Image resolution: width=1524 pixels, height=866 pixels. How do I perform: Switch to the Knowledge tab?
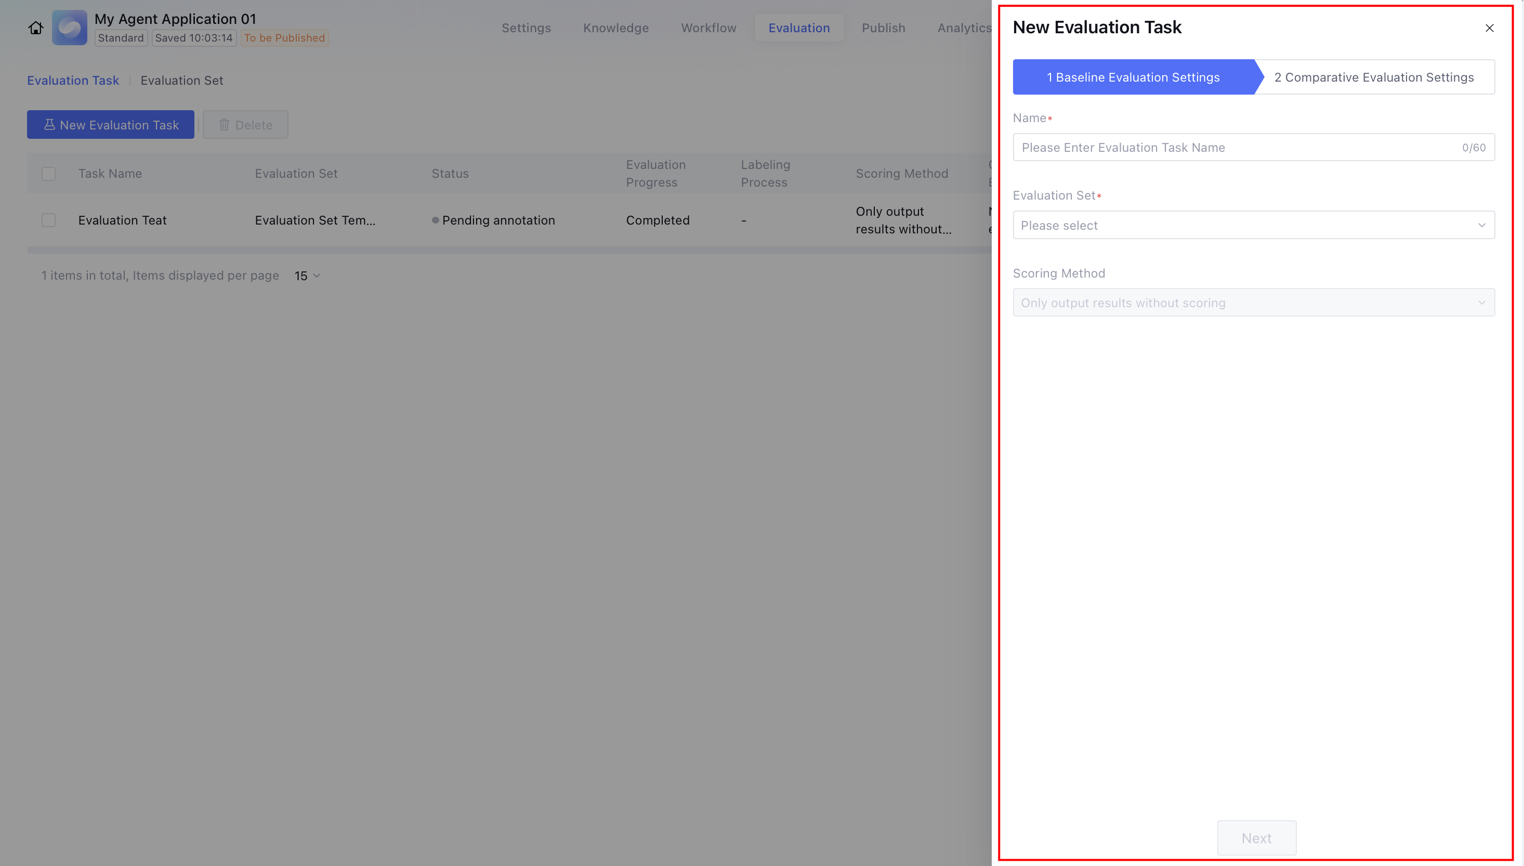pyautogui.click(x=615, y=28)
